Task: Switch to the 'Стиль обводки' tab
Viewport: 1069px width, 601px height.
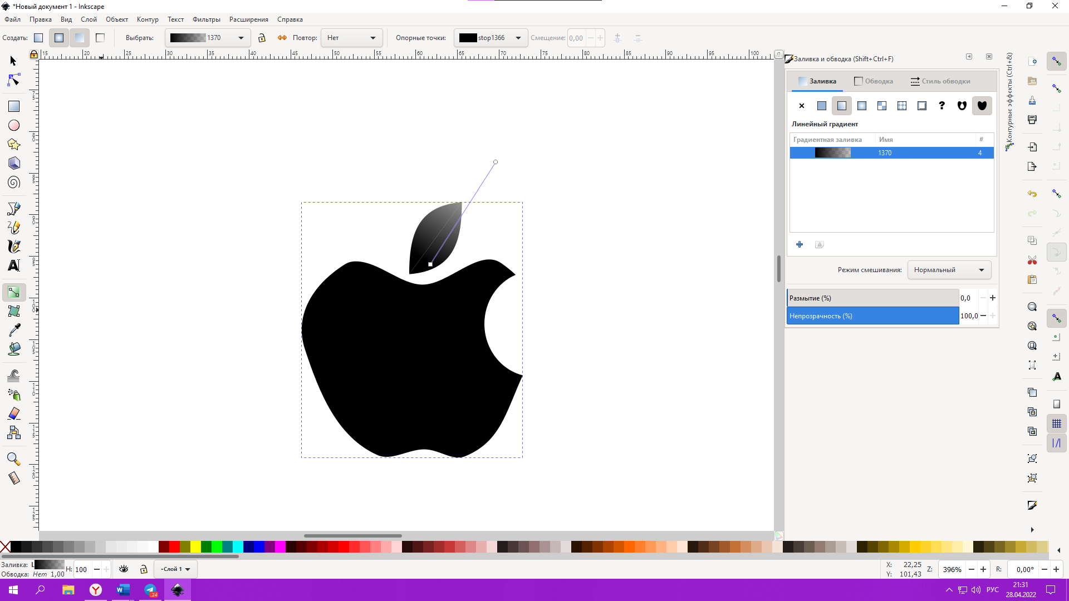Action: [940, 81]
